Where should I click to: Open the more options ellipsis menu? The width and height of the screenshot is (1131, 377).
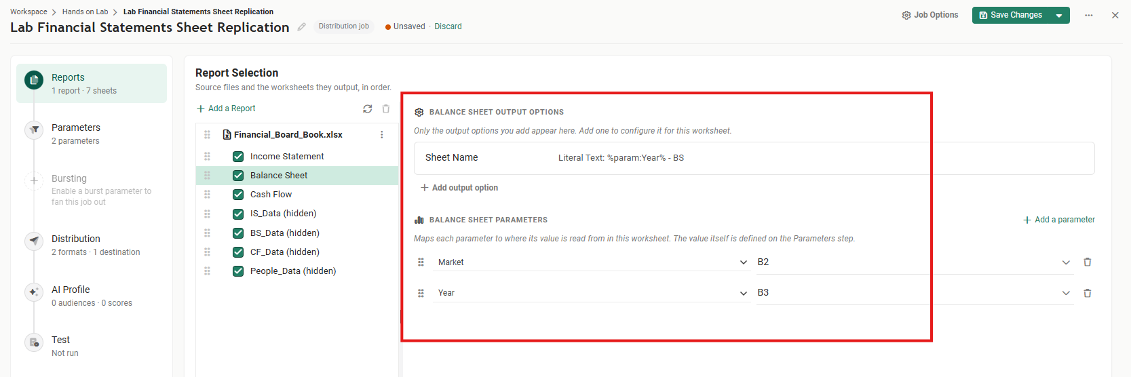tap(1089, 15)
